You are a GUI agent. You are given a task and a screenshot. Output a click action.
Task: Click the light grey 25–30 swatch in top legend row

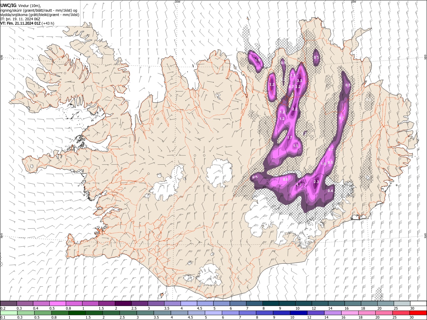tap(402, 304)
